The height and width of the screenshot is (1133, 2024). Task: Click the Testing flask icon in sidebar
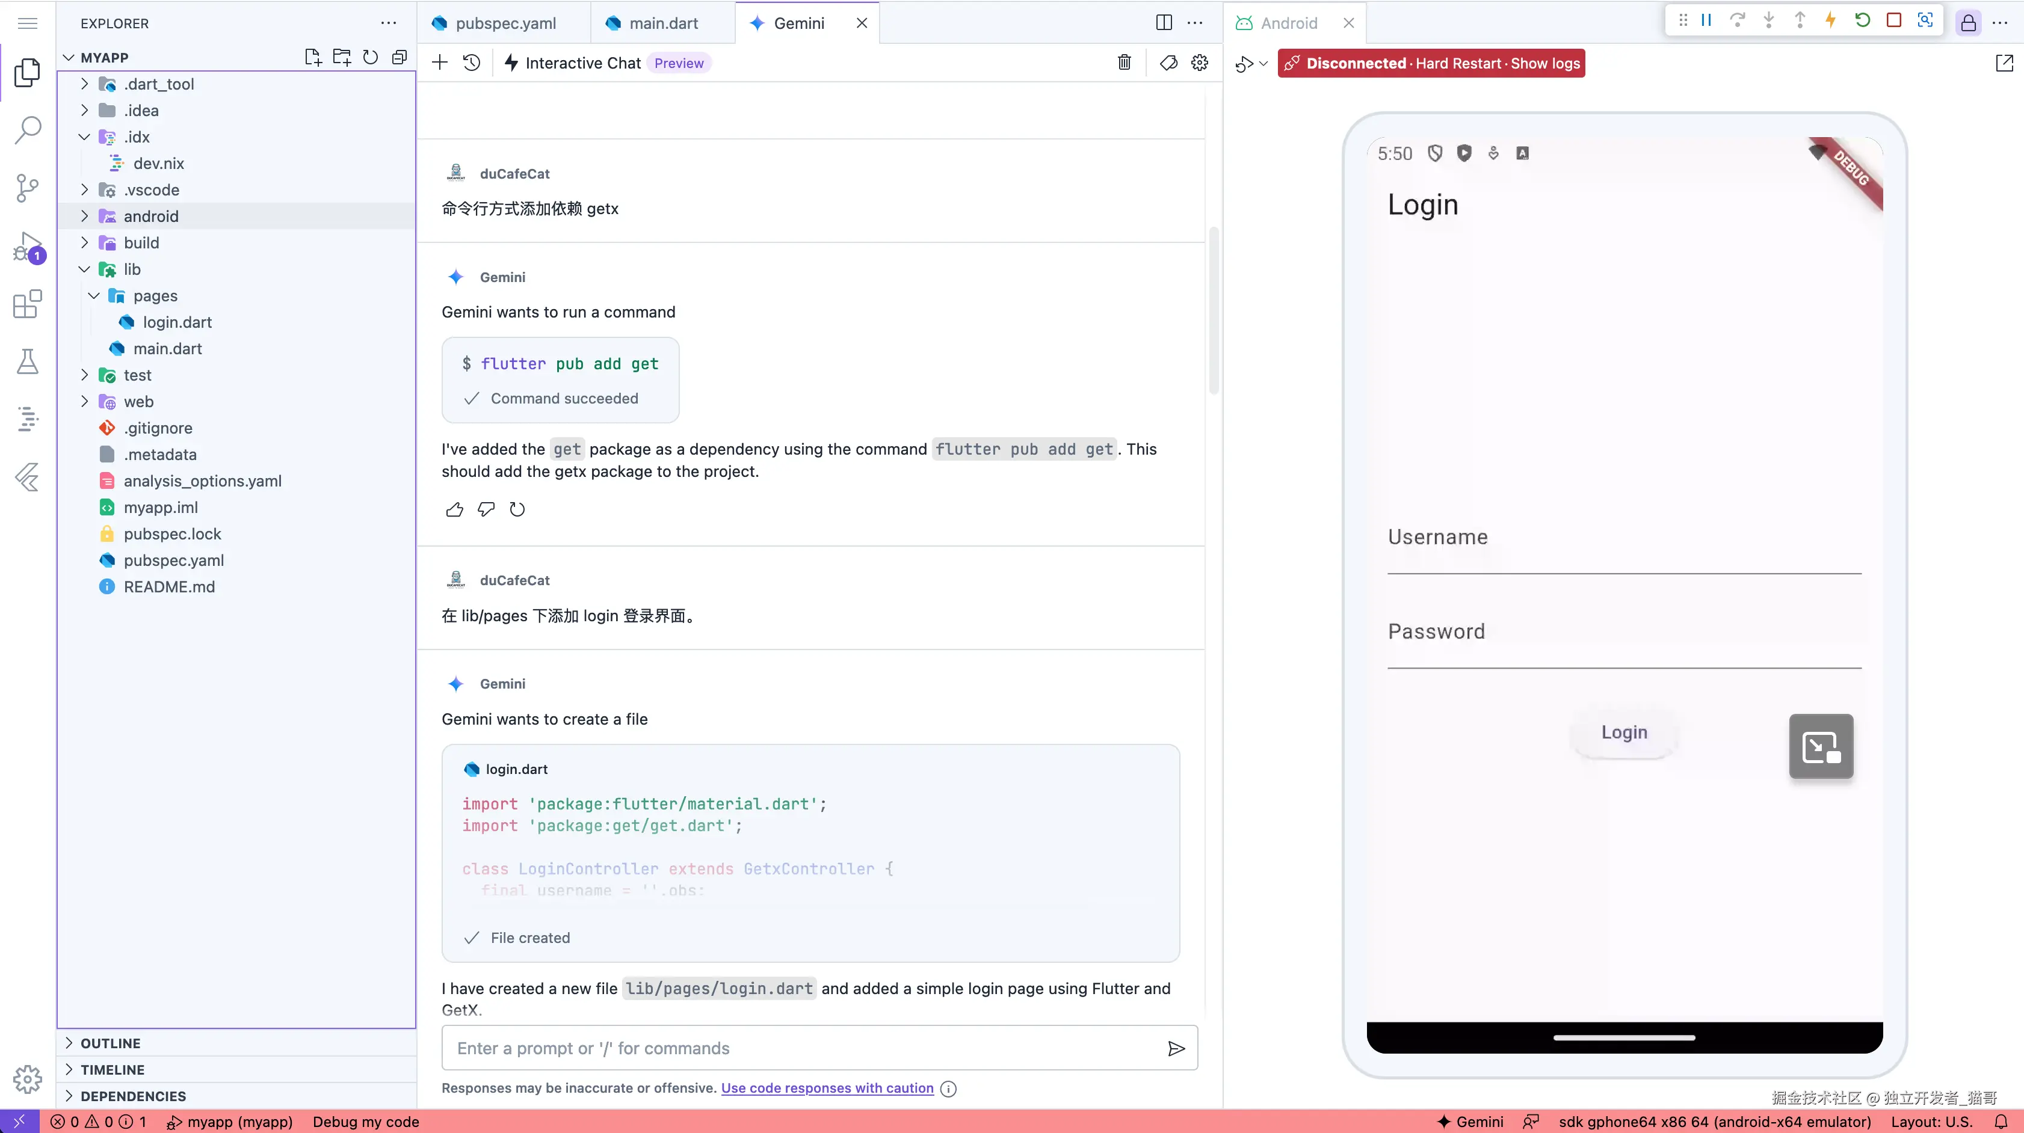(x=28, y=361)
